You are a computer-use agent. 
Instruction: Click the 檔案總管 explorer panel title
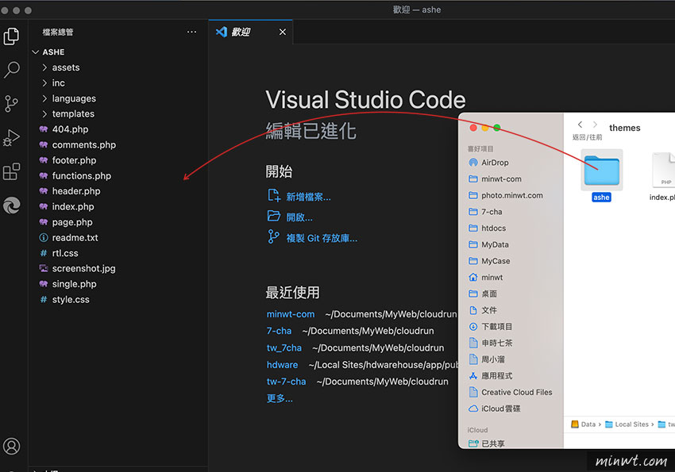click(x=58, y=33)
